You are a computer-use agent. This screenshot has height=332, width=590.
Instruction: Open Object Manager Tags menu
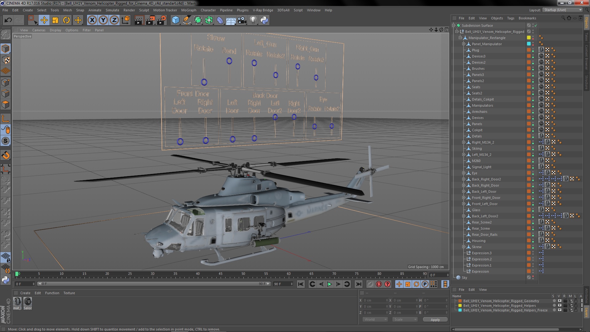pos(511,18)
